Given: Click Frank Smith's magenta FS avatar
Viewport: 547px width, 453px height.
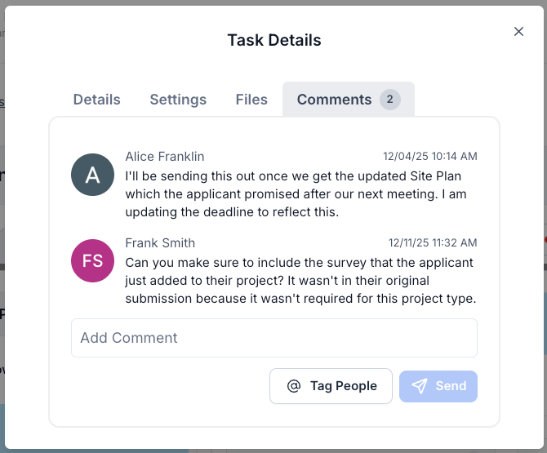Looking at the screenshot, I should point(93,261).
